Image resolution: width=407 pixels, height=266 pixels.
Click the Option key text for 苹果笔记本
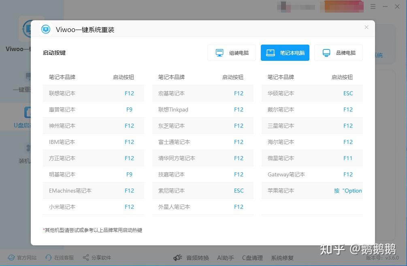click(348, 191)
